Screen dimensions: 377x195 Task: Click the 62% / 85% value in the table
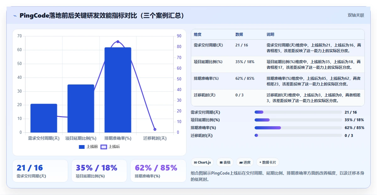[x=245, y=79]
